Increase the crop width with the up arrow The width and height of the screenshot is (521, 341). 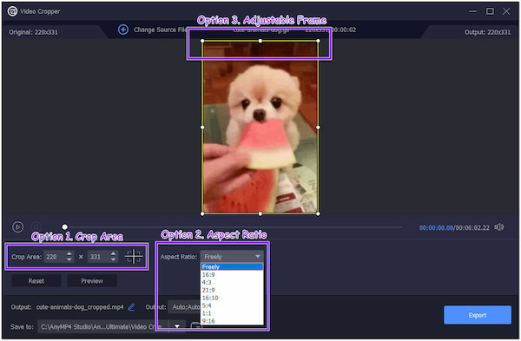[x=69, y=253]
